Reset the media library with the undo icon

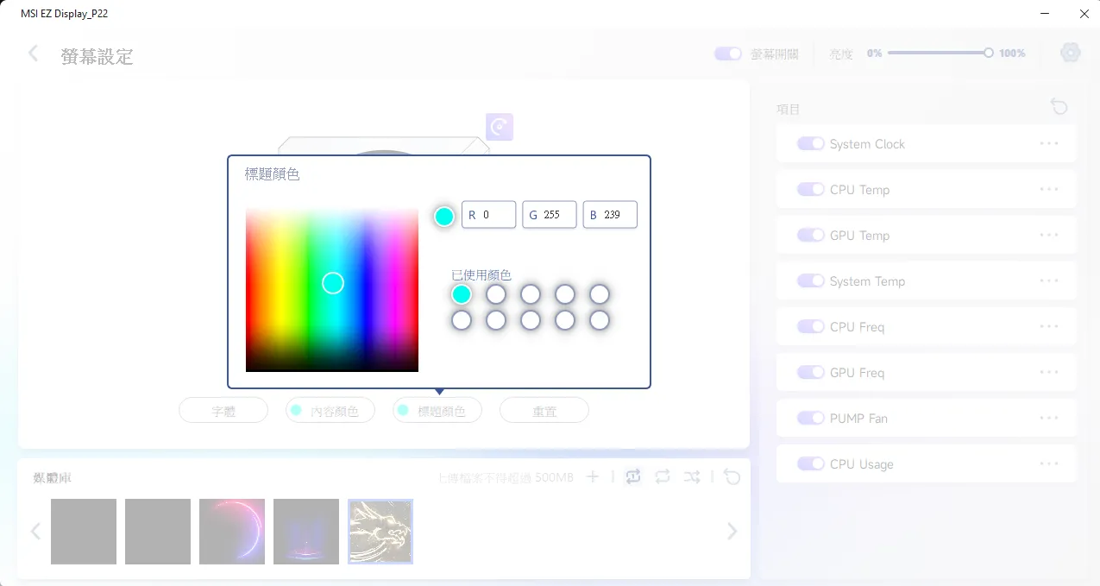coord(732,476)
